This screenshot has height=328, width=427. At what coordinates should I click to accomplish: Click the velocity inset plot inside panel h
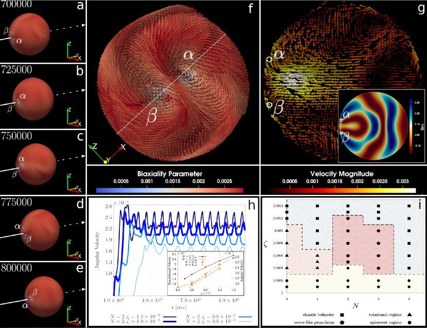tap(206, 273)
